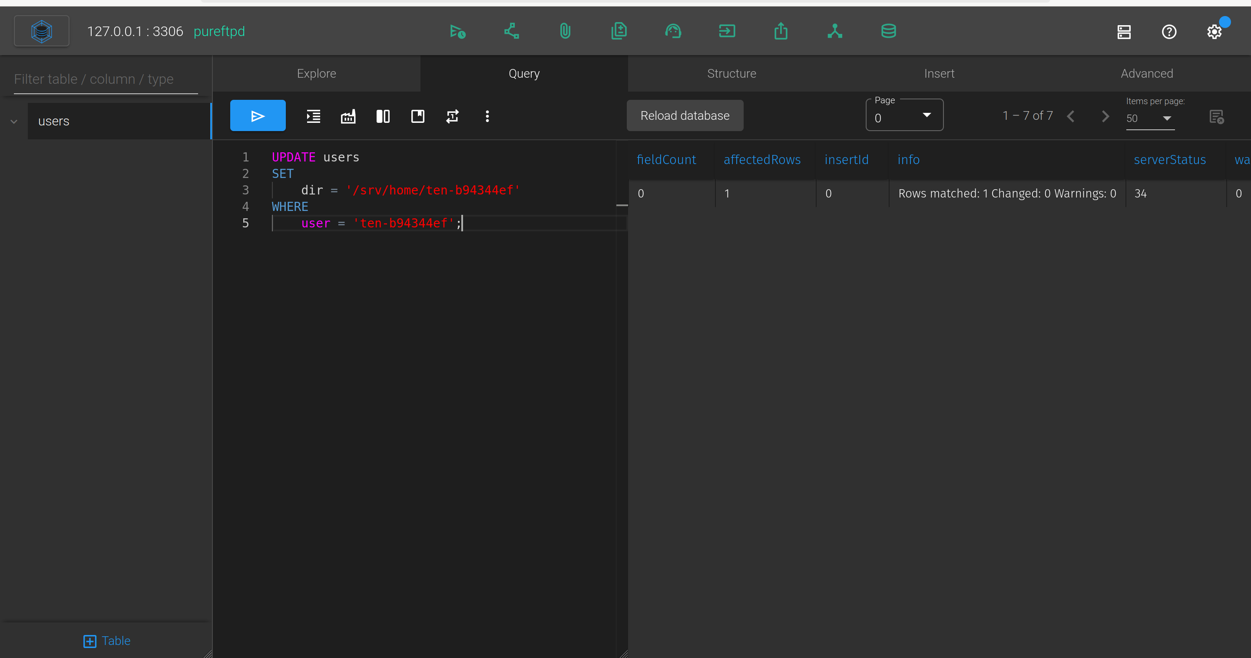Screen dimensions: 1251x658
Task: Switch to the Explore tab
Action: coord(317,73)
